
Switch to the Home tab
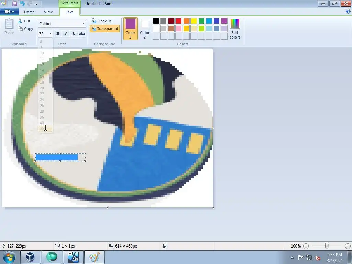click(x=29, y=12)
